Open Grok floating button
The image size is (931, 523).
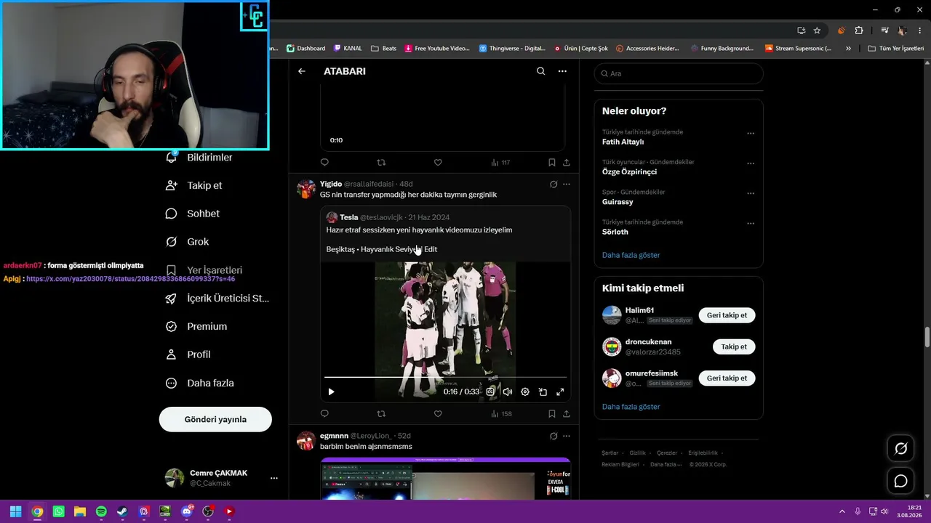click(900, 449)
